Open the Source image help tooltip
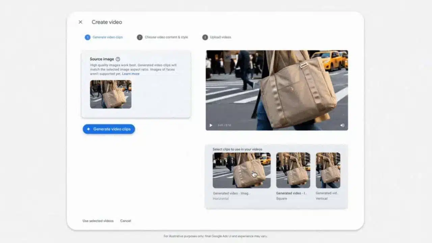Image resolution: width=432 pixels, height=243 pixels. 117,59
